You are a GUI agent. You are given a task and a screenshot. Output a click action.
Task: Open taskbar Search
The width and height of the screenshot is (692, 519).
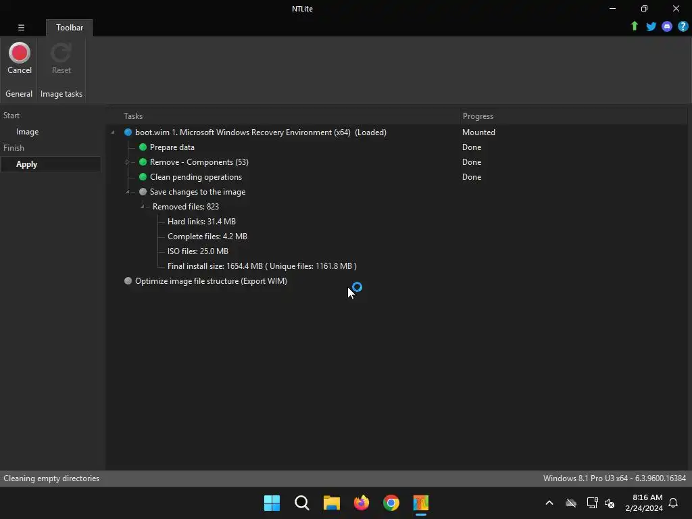302,503
